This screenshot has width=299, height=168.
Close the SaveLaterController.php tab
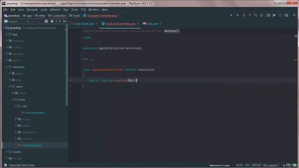pyautogui.click(x=138, y=24)
